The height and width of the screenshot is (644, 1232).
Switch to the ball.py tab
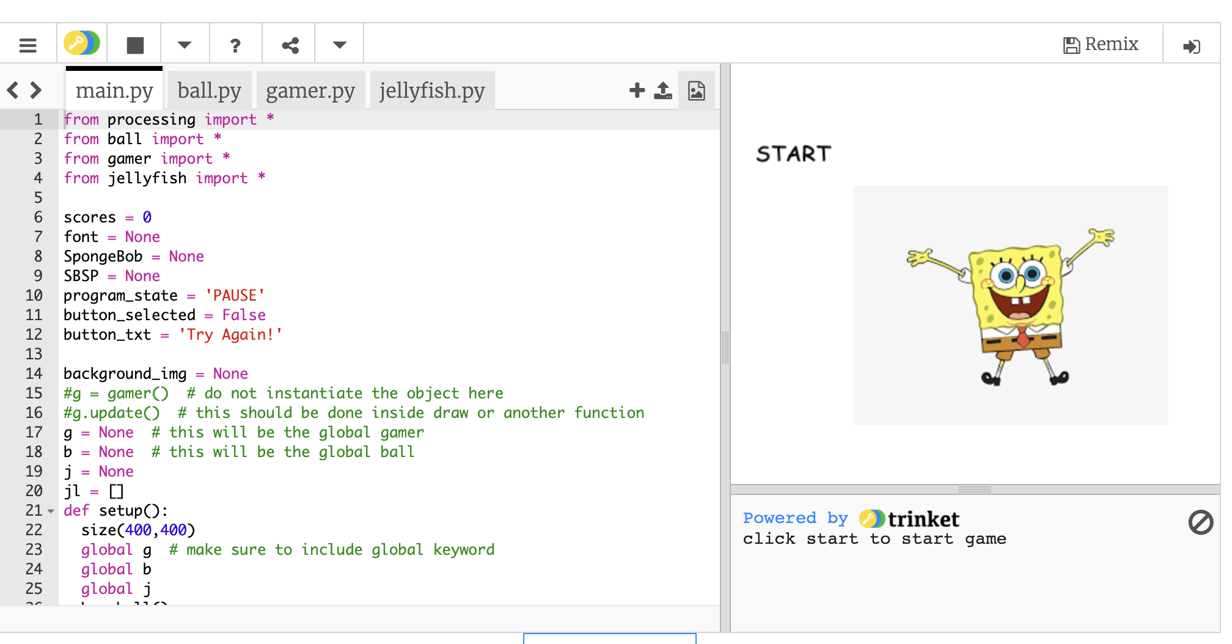[x=209, y=90]
